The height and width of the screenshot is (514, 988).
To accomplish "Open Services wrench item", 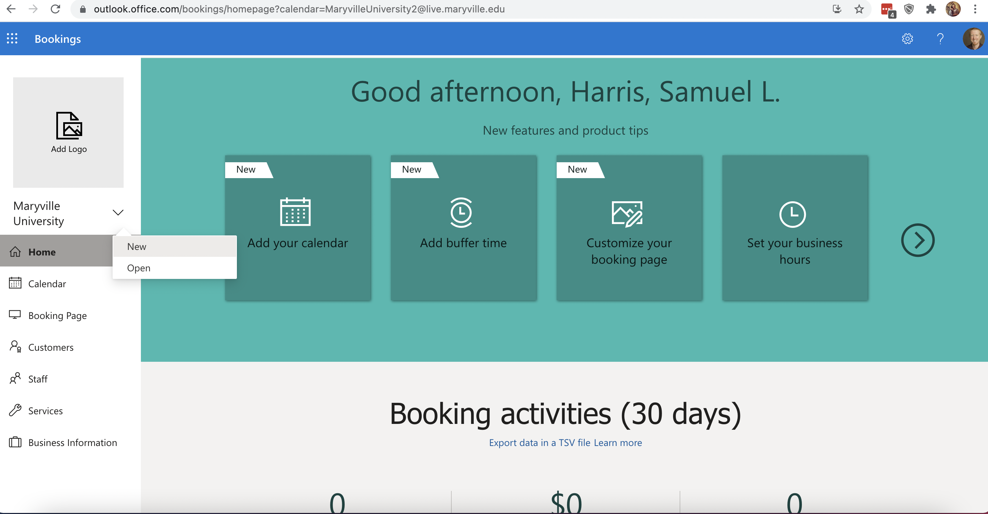I will [x=45, y=411].
